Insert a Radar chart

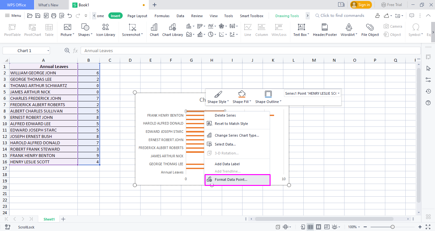coord(221,26)
